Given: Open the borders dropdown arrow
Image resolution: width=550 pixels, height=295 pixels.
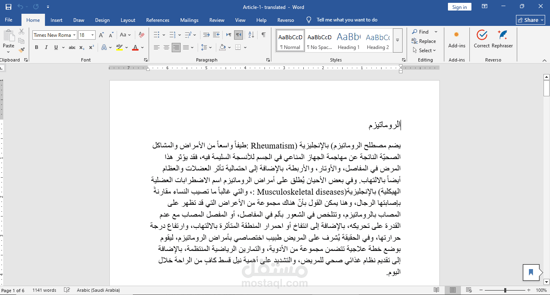Looking at the screenshot, I should click(245, 47).
